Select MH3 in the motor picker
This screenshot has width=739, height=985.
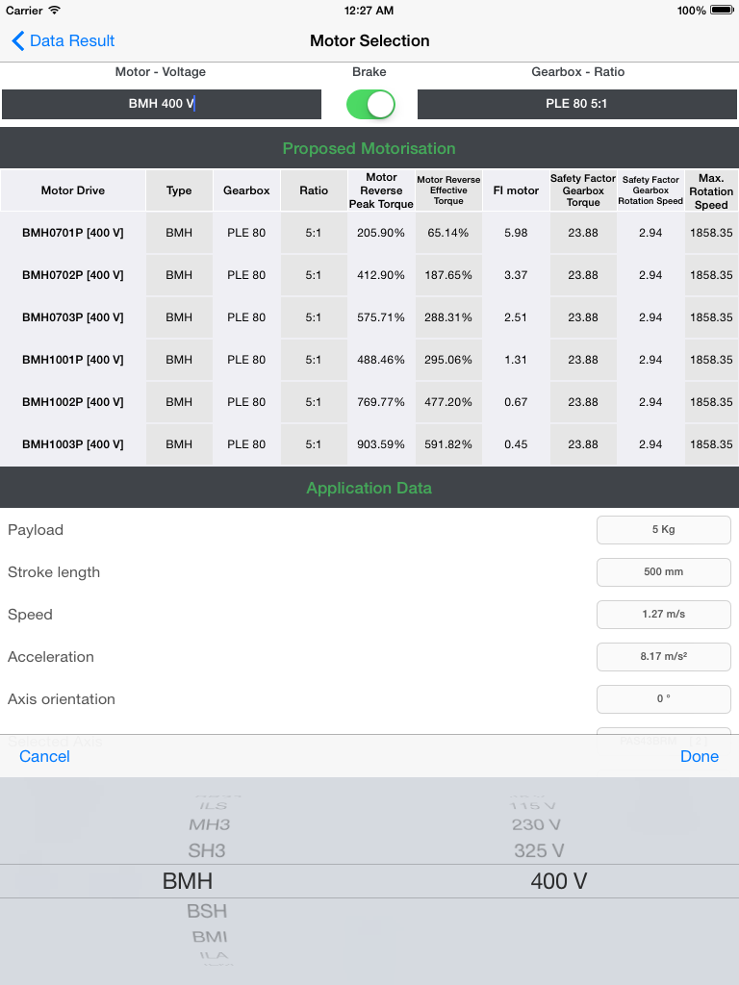[x=209, y=824]
